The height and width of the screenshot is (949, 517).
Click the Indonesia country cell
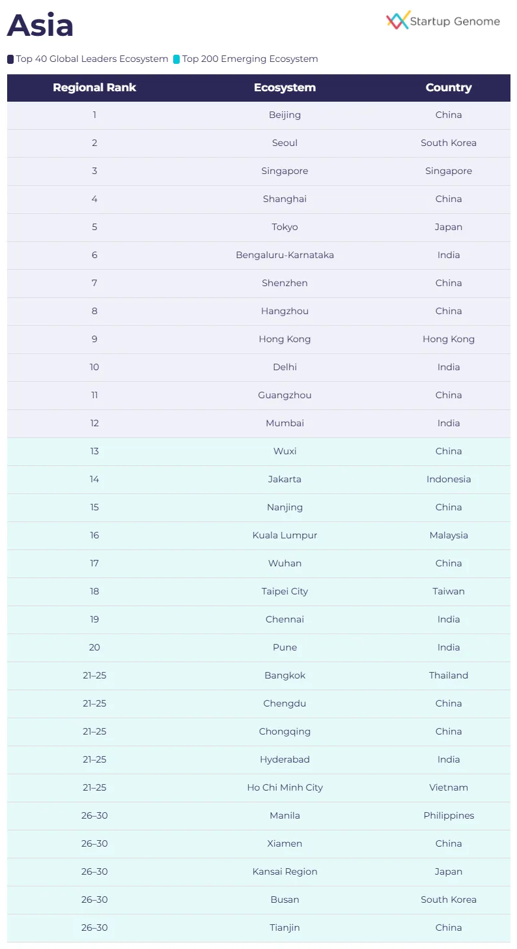tap(449, 480)
